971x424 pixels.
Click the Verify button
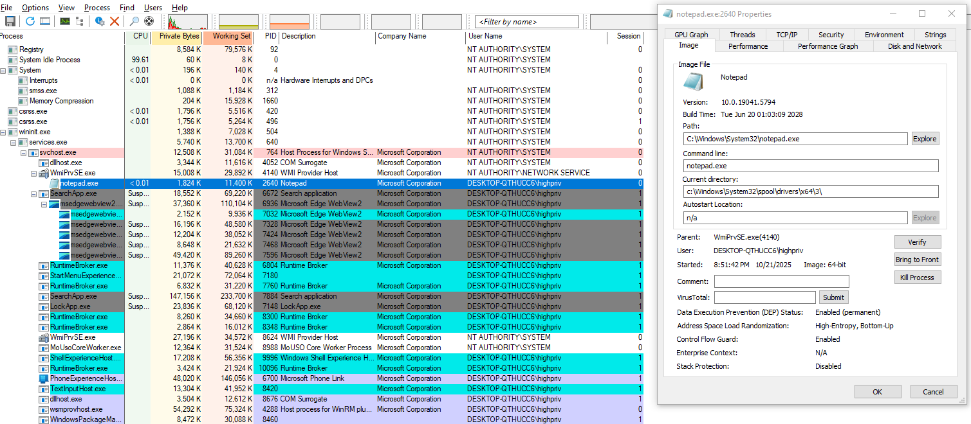click(917, 242)
